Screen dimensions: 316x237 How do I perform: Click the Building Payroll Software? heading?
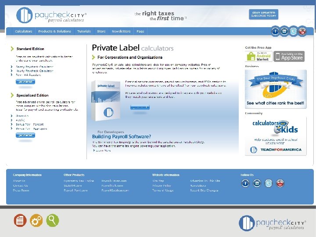pos(122,136)
